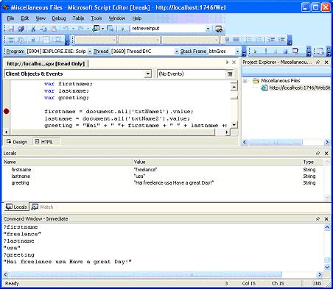The height and width of the screenshot is (289, 333).
Task: Click the localhost web page icon in Project Explorer
Action: 264,88
